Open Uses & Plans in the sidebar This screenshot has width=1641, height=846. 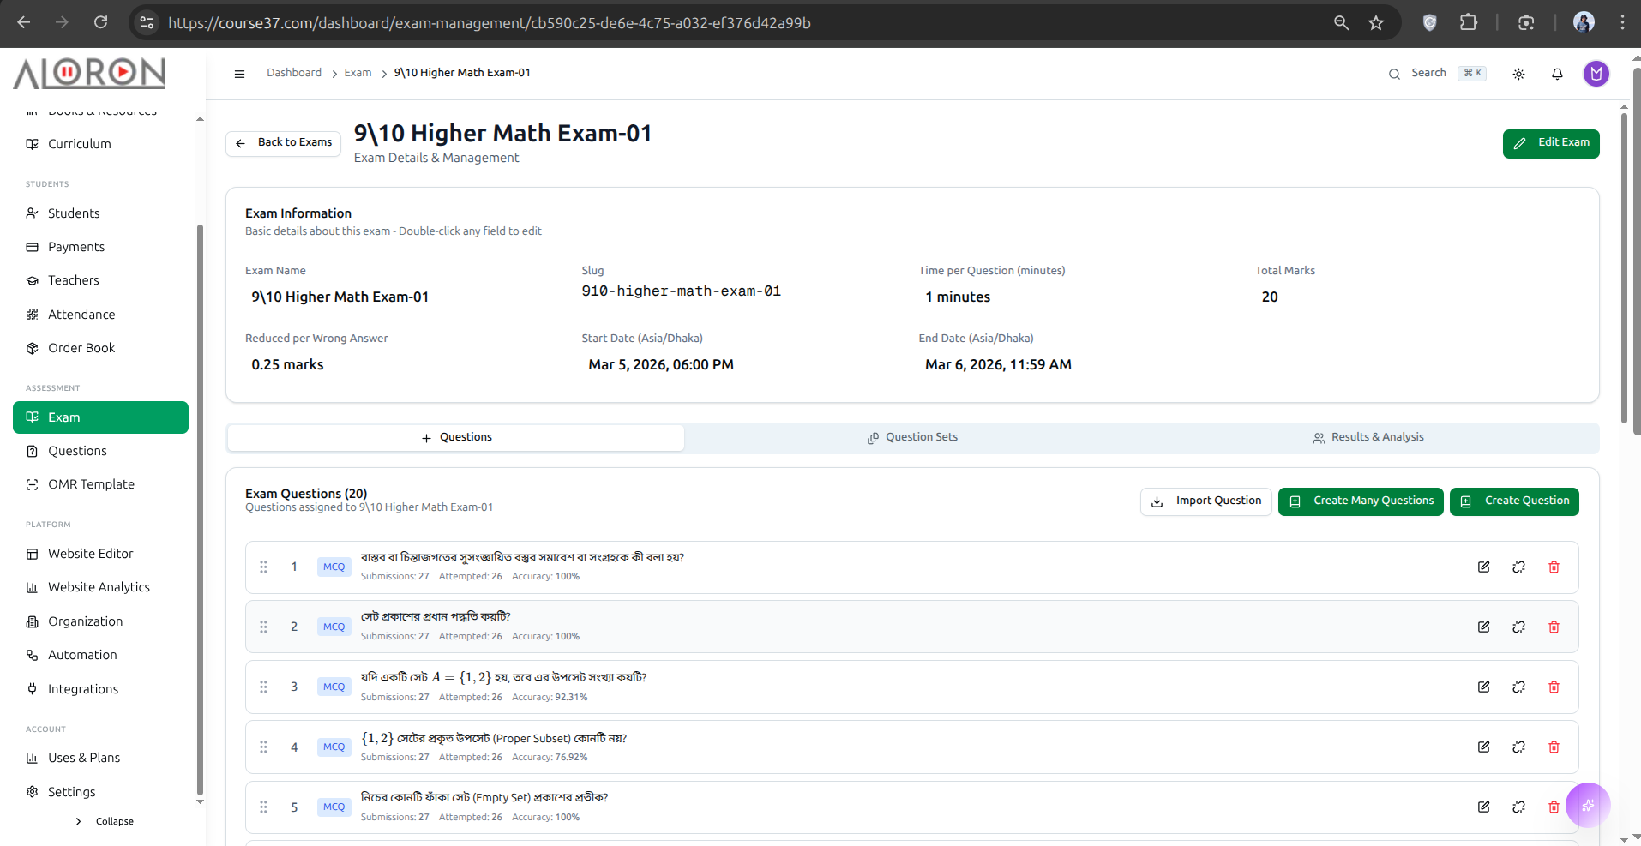coord(101,758)
